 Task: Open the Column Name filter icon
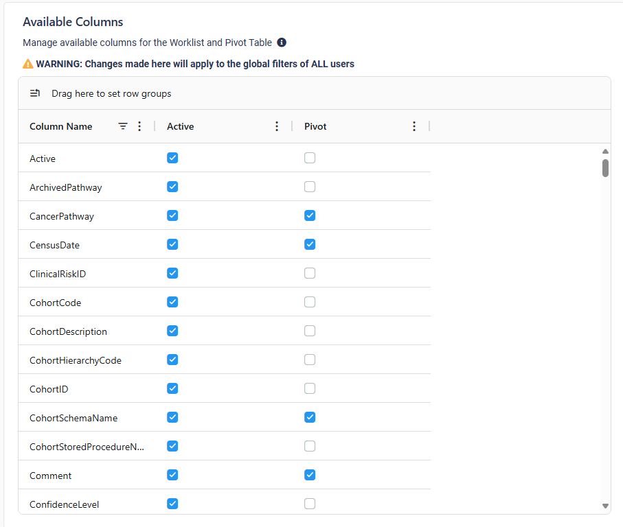pyautogui.click(x=123, y=126)
